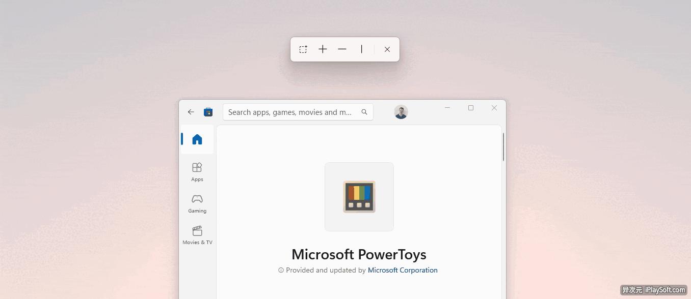
Task: Choose the Vertical spacing measurement tool
Action: pyautogui.click(x=361, y=49)
